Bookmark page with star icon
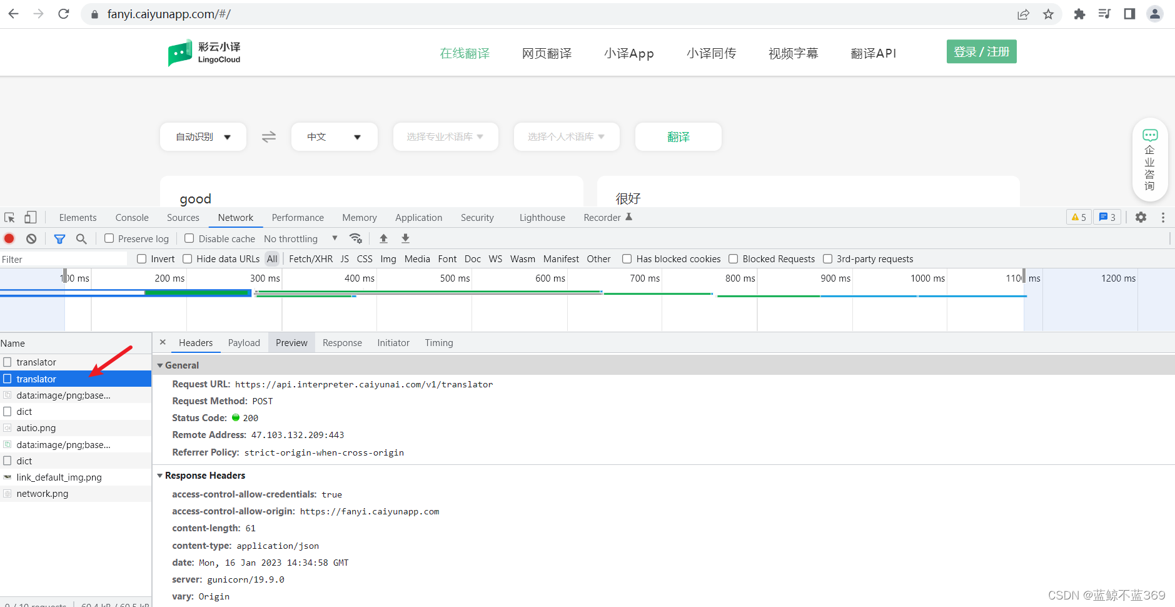The width and height of the screenshot is (1175, 607). click(1049, 14)
